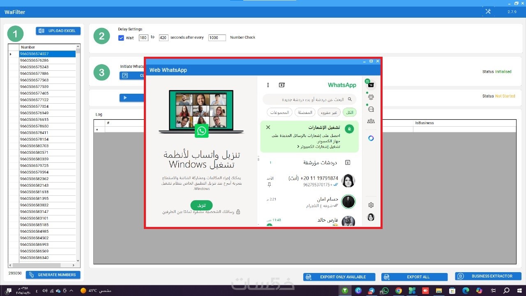Select the 'غير مقروء' unread filter
This screenshot has height=296, width=526.
pos(329,112)
